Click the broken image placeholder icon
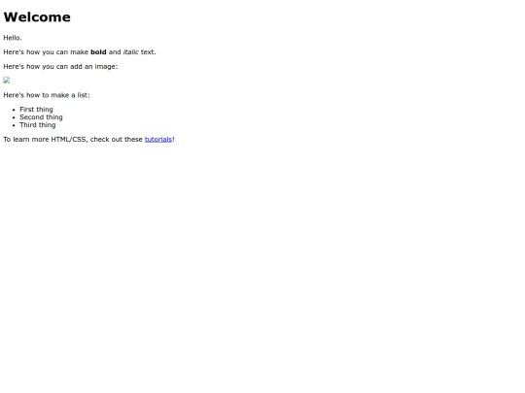The width and height of the screenshot is (525, 393). 7,81
